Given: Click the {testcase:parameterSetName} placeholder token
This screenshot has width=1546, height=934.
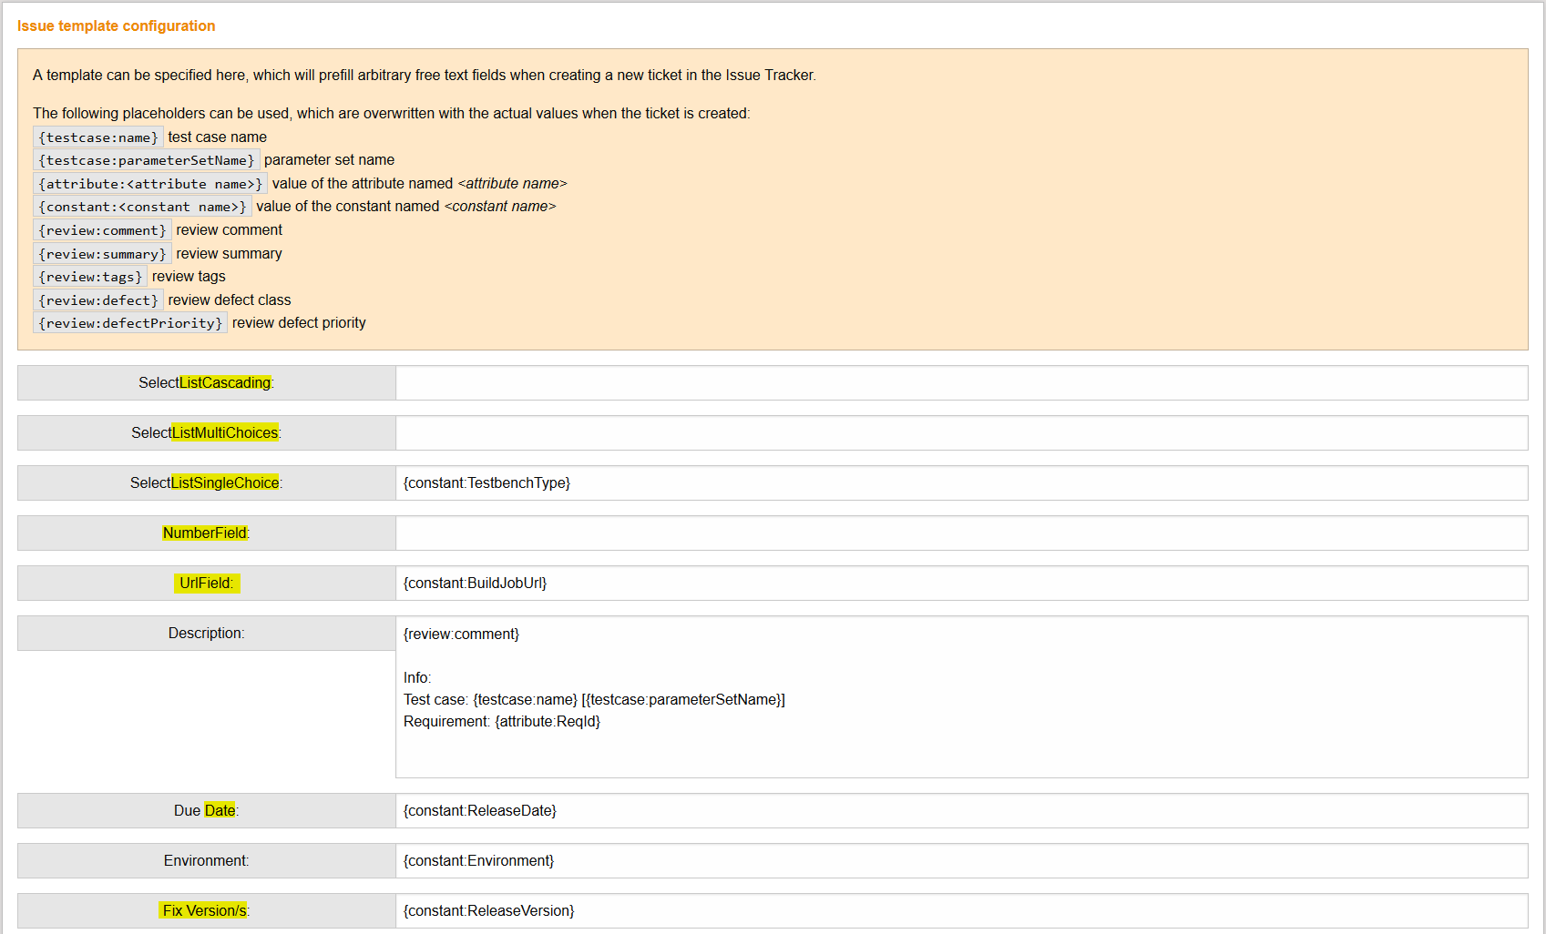Looking at the screenshot, I should click(147, 160).
